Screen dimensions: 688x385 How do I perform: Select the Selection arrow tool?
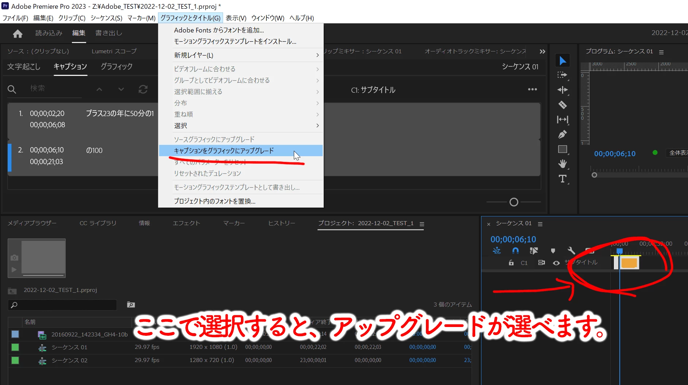(x=562, y=61)
